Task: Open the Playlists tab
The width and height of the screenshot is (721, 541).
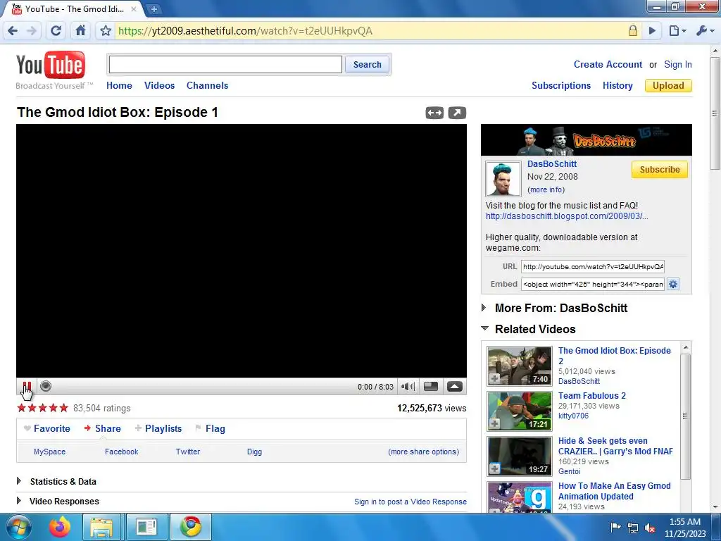Action: coord(158,428)
